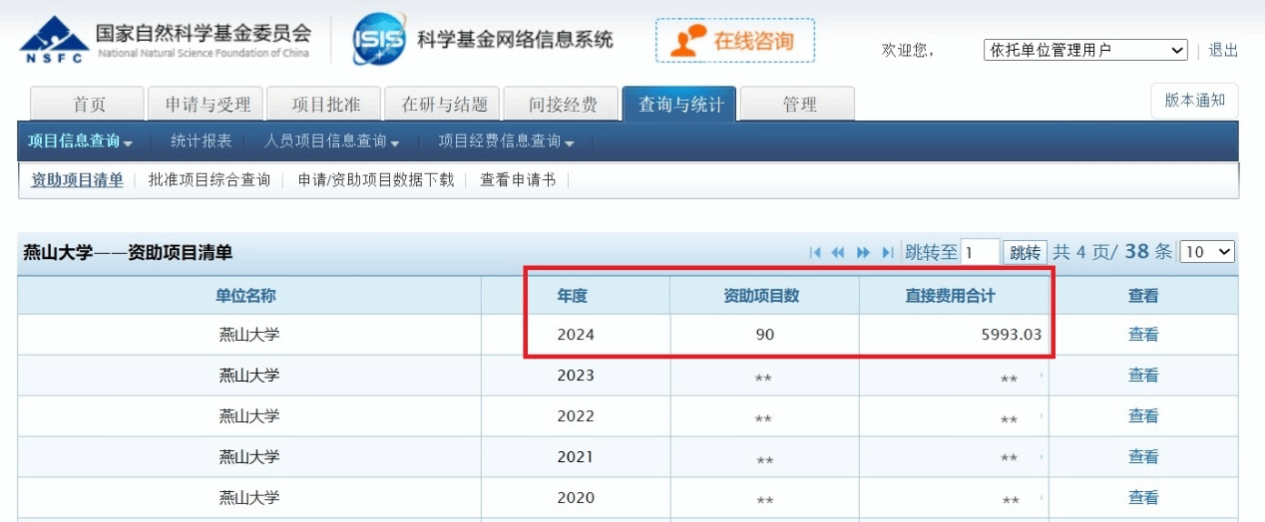The image size is (1265, 522).
Task: Click the page number input field
Action: tap(980, 253)
